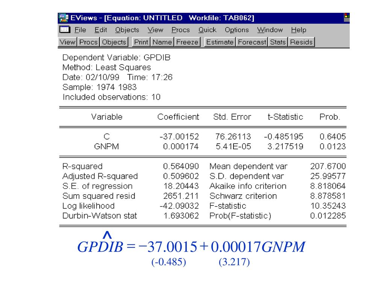
Task: Click the Variable column header
Action: [106, 117]
